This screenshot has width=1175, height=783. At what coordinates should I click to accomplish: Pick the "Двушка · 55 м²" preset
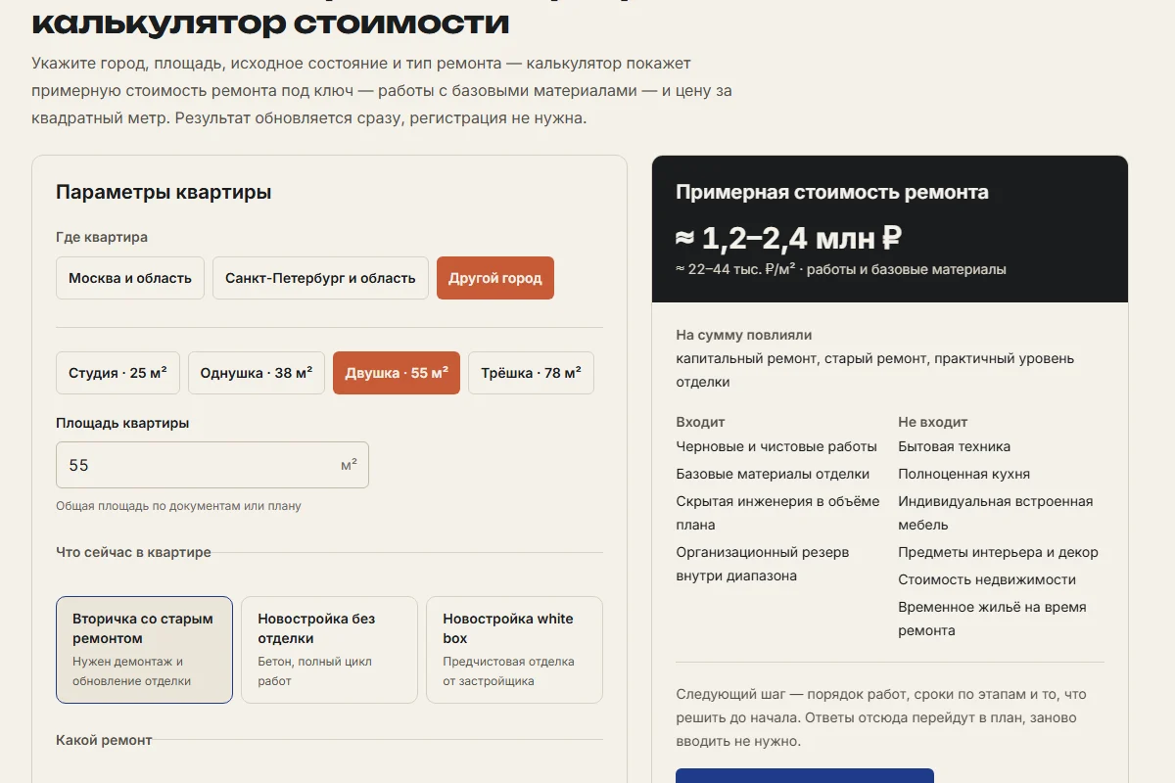point(397,373)
